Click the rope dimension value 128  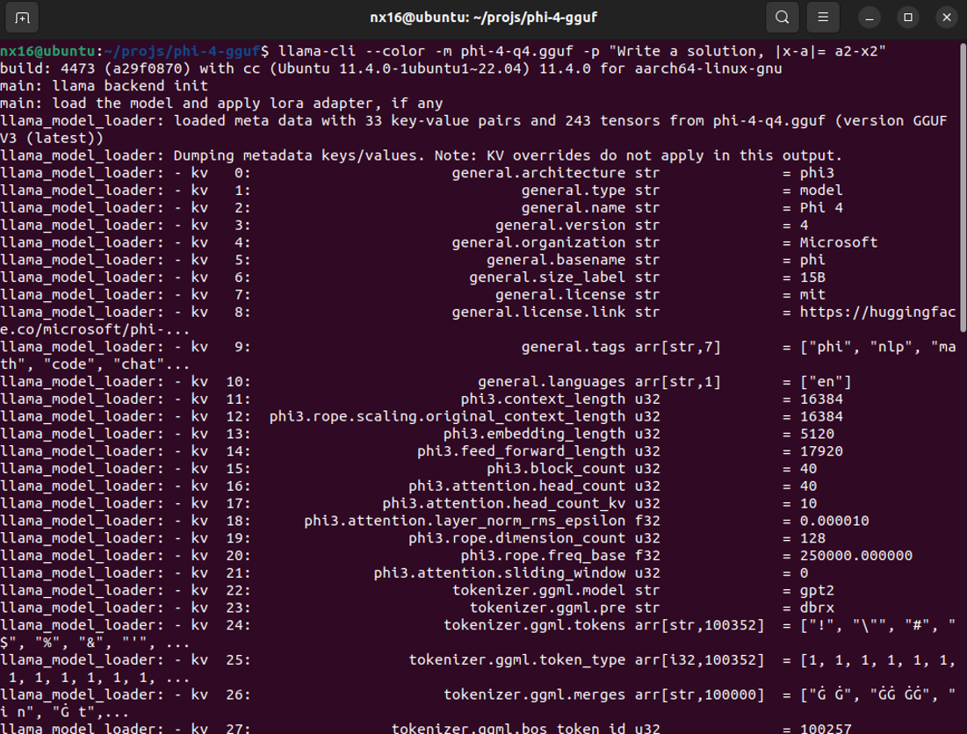pyautogui.click(x=812, y=538)
